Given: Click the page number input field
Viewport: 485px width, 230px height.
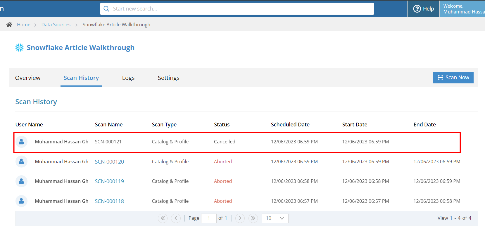Looking at the screenshot, I should pos(209,218).
